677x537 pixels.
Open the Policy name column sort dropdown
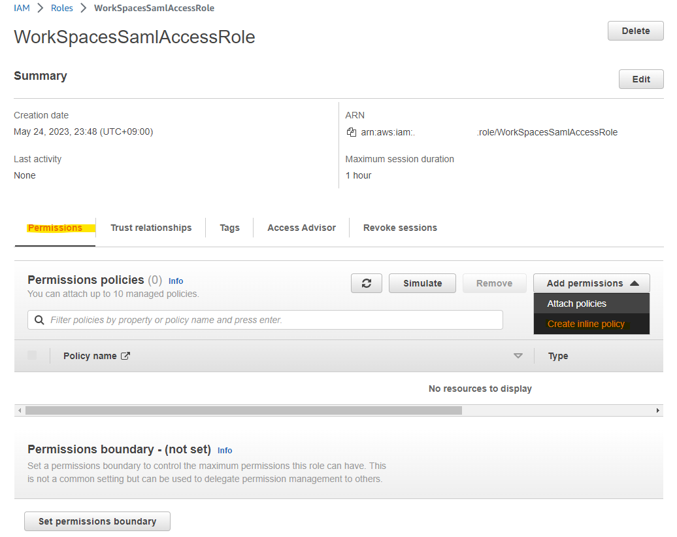[518, 355]
